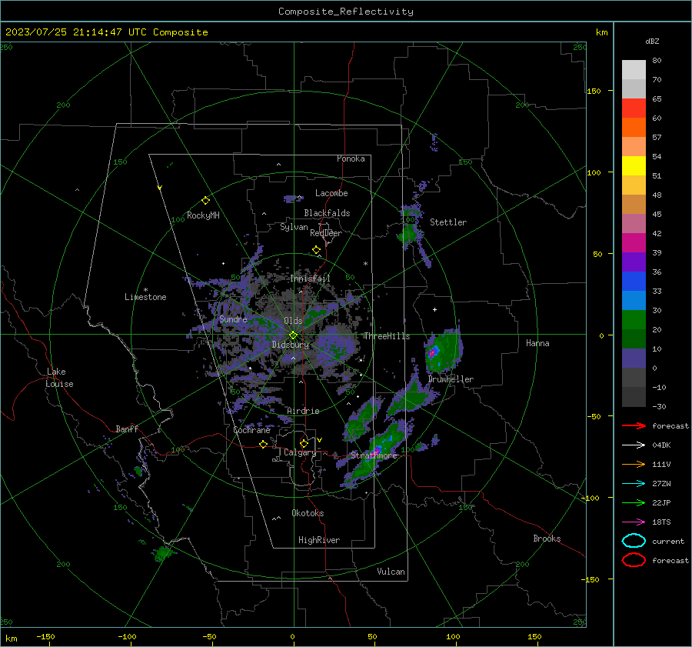
Task: Click the Calgary city label
Action: (x=300, y=452)
